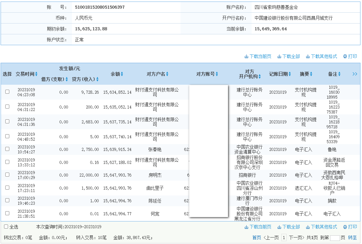Click counterparty name 曲比里子
Viewport: 362px width, 244px height.
coord(155,188)
